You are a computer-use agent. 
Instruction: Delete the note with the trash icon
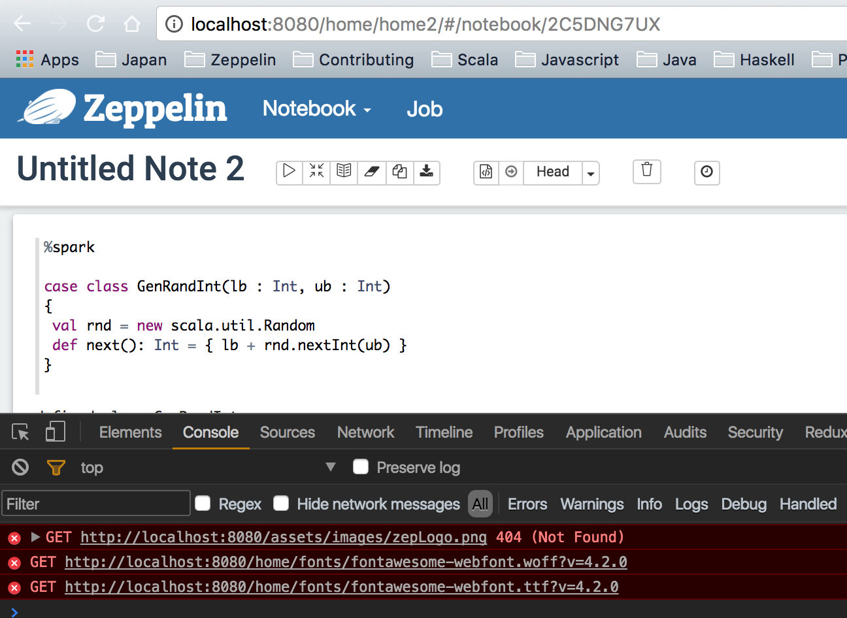(647, 171)
